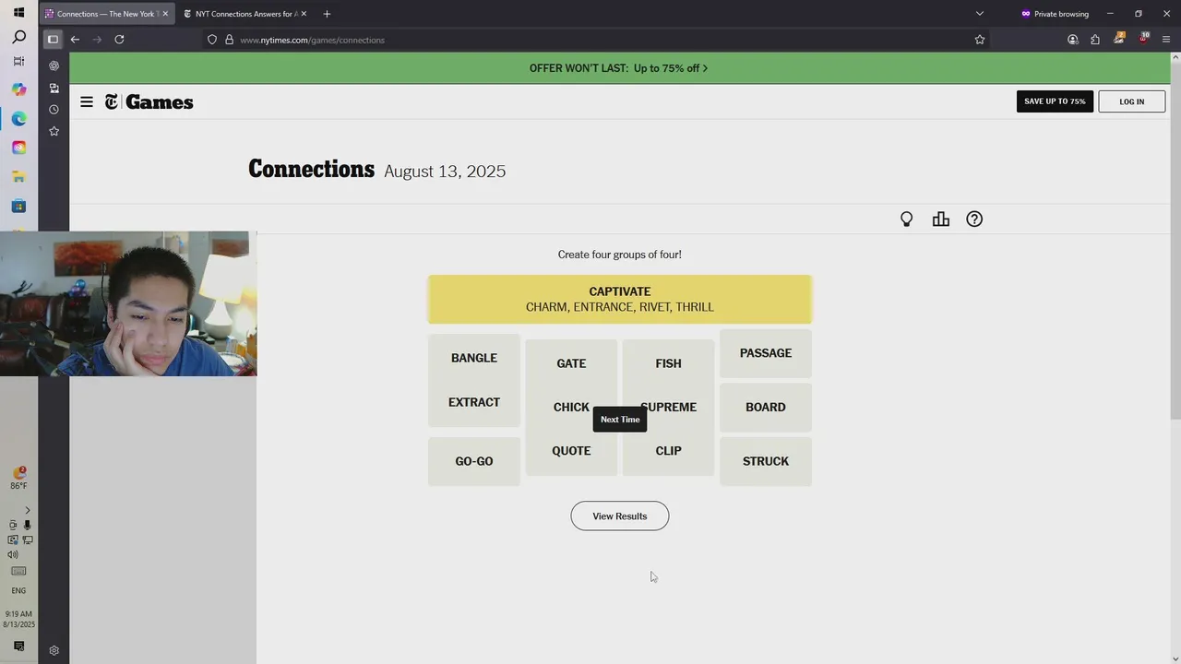This screenshot has width=1181, height=664.
Task: Click the solved CAPTIVATE yellow group
Action: [619, 299]
